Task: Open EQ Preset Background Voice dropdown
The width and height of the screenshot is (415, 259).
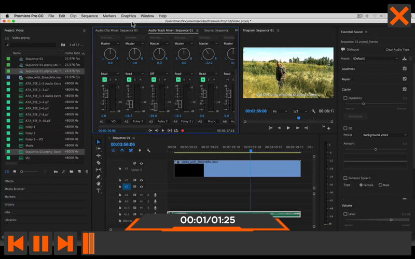Action: coord(384,135)
